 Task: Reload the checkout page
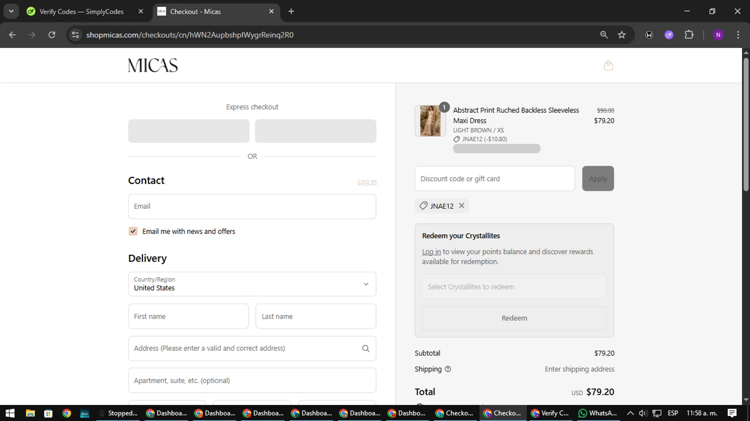52,35
